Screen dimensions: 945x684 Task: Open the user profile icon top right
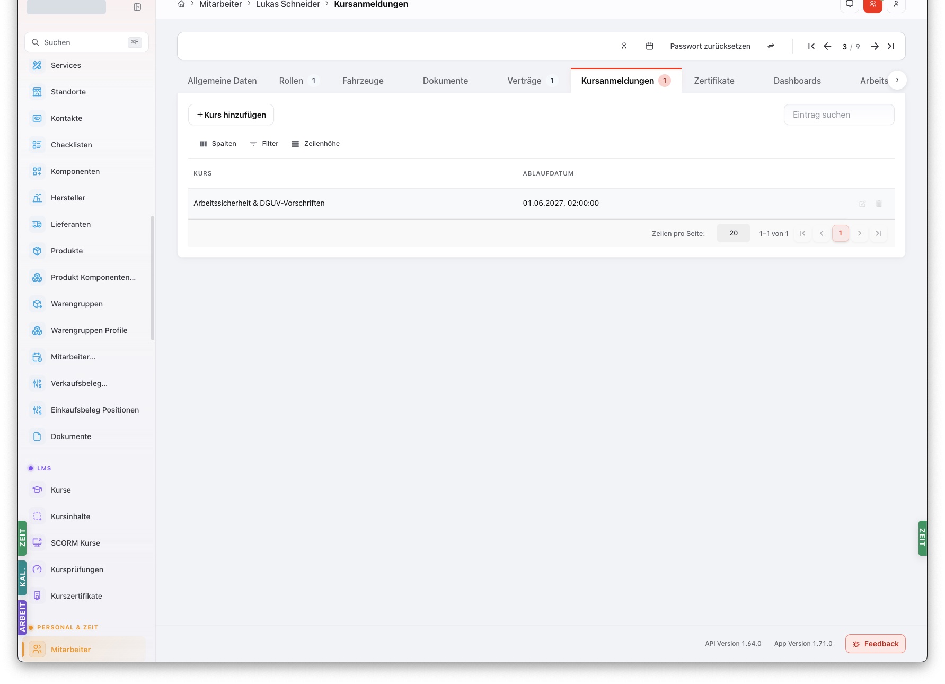point(896,4)
